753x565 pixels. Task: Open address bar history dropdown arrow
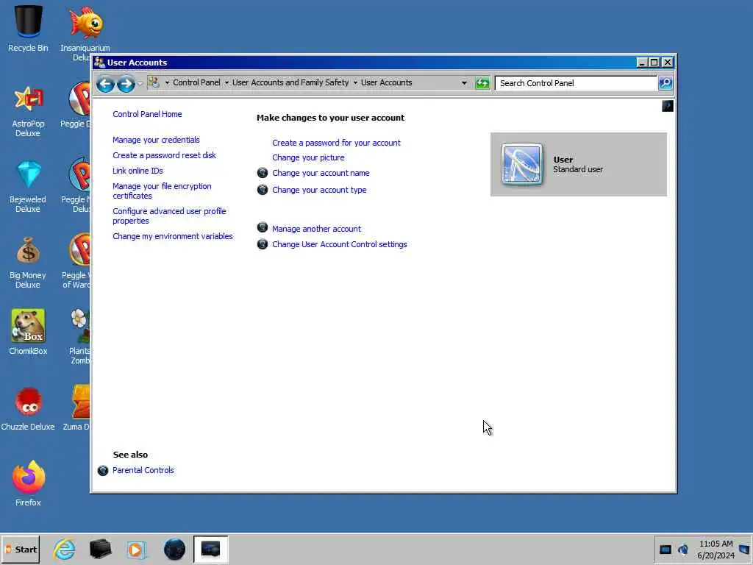tap(464, 82)
